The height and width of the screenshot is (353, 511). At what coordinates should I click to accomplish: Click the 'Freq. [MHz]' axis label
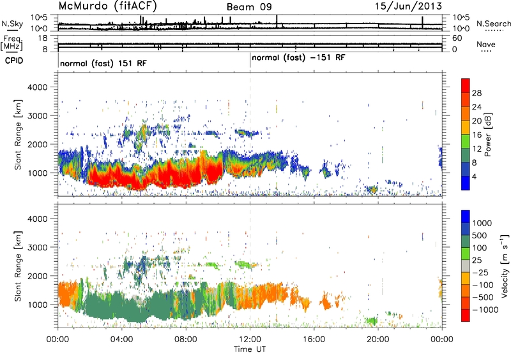pos(11,43)
